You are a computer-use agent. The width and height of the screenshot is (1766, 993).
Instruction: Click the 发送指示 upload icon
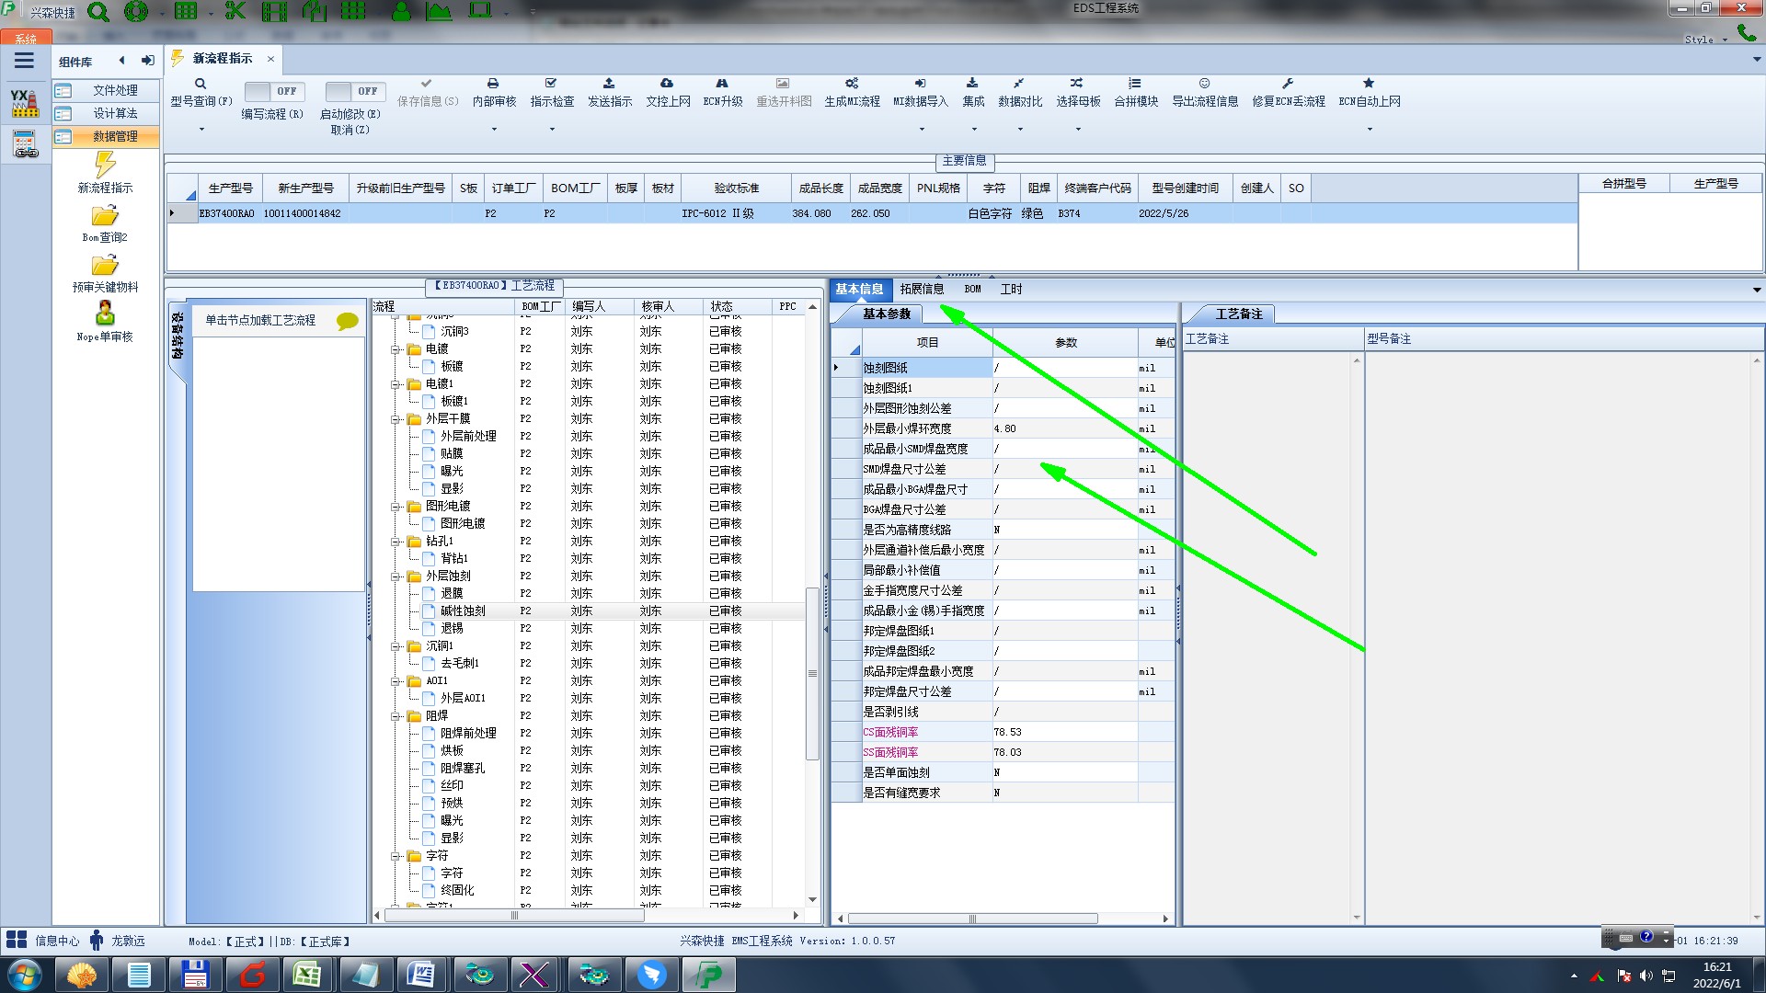(609, 84)
